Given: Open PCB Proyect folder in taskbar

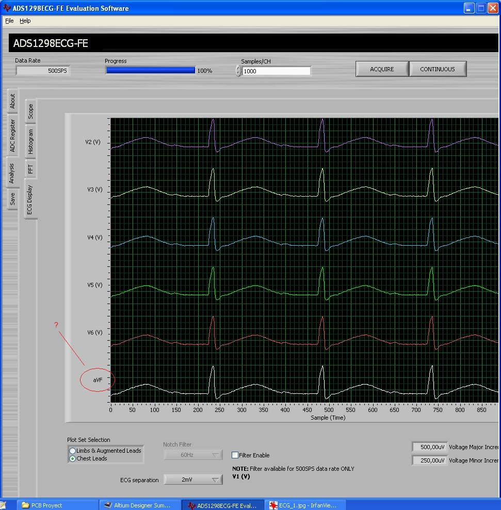Looking at the screenshot, I should tap(58, 505).
